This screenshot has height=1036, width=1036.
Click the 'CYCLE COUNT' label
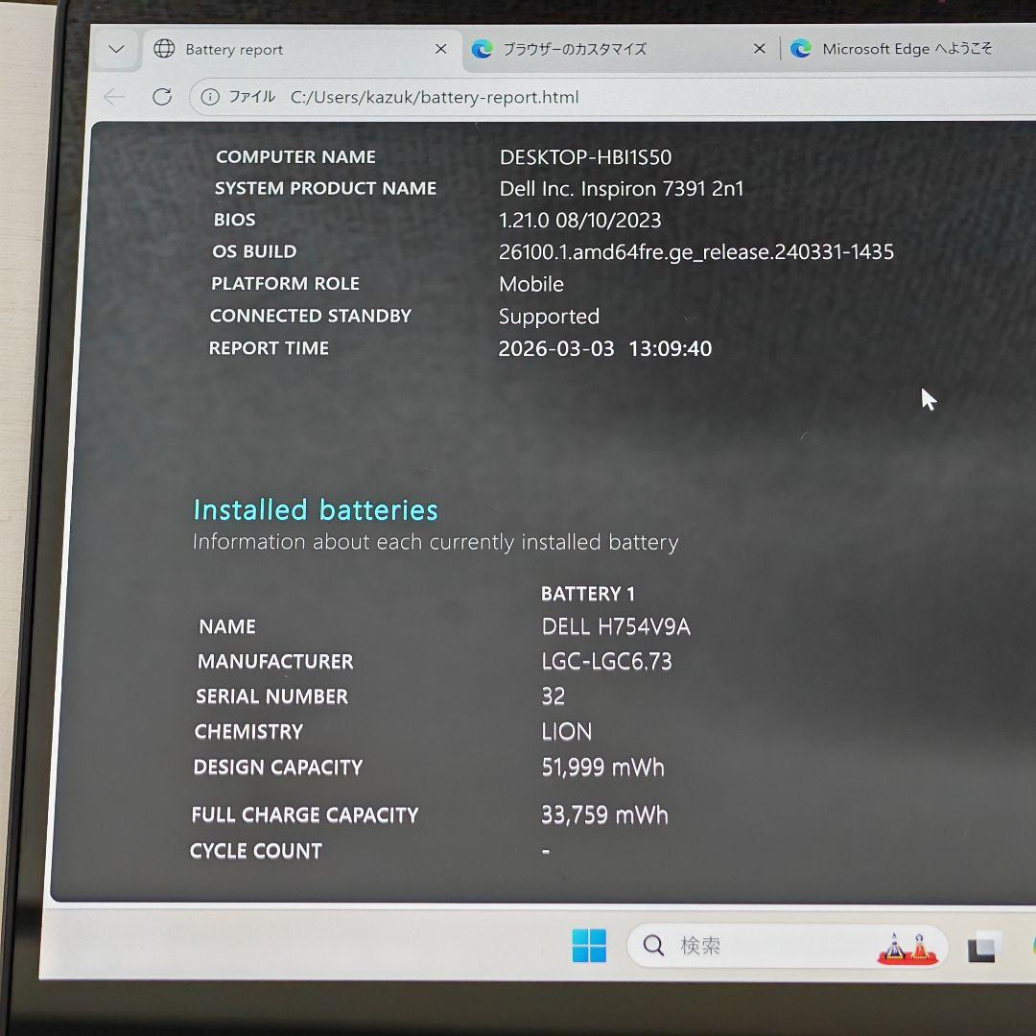(x=256, y=851)
